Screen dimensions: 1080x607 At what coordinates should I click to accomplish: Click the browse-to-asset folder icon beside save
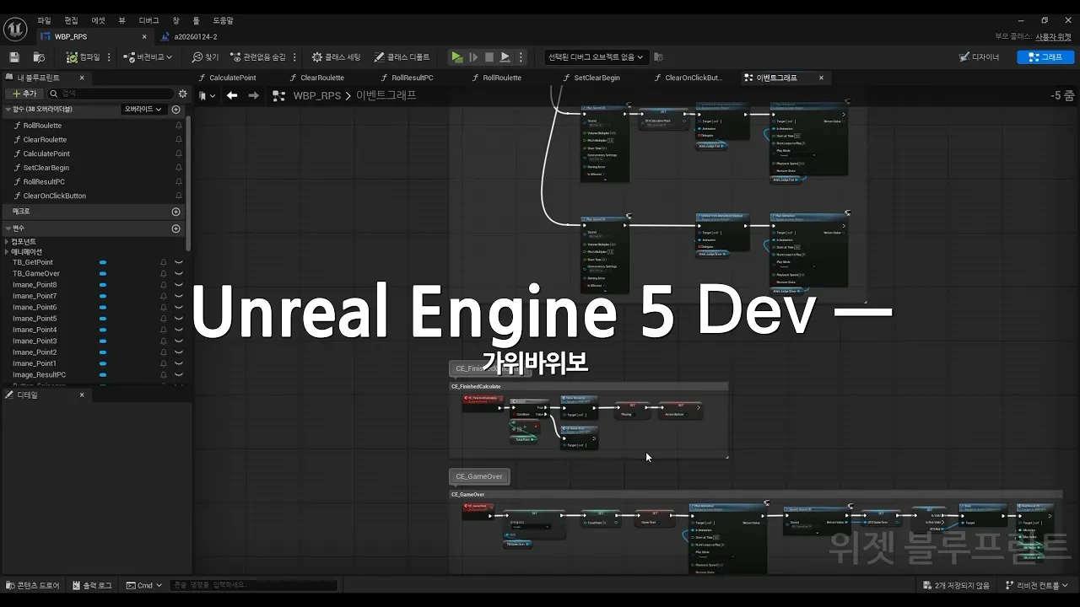(x=39, y=57)
